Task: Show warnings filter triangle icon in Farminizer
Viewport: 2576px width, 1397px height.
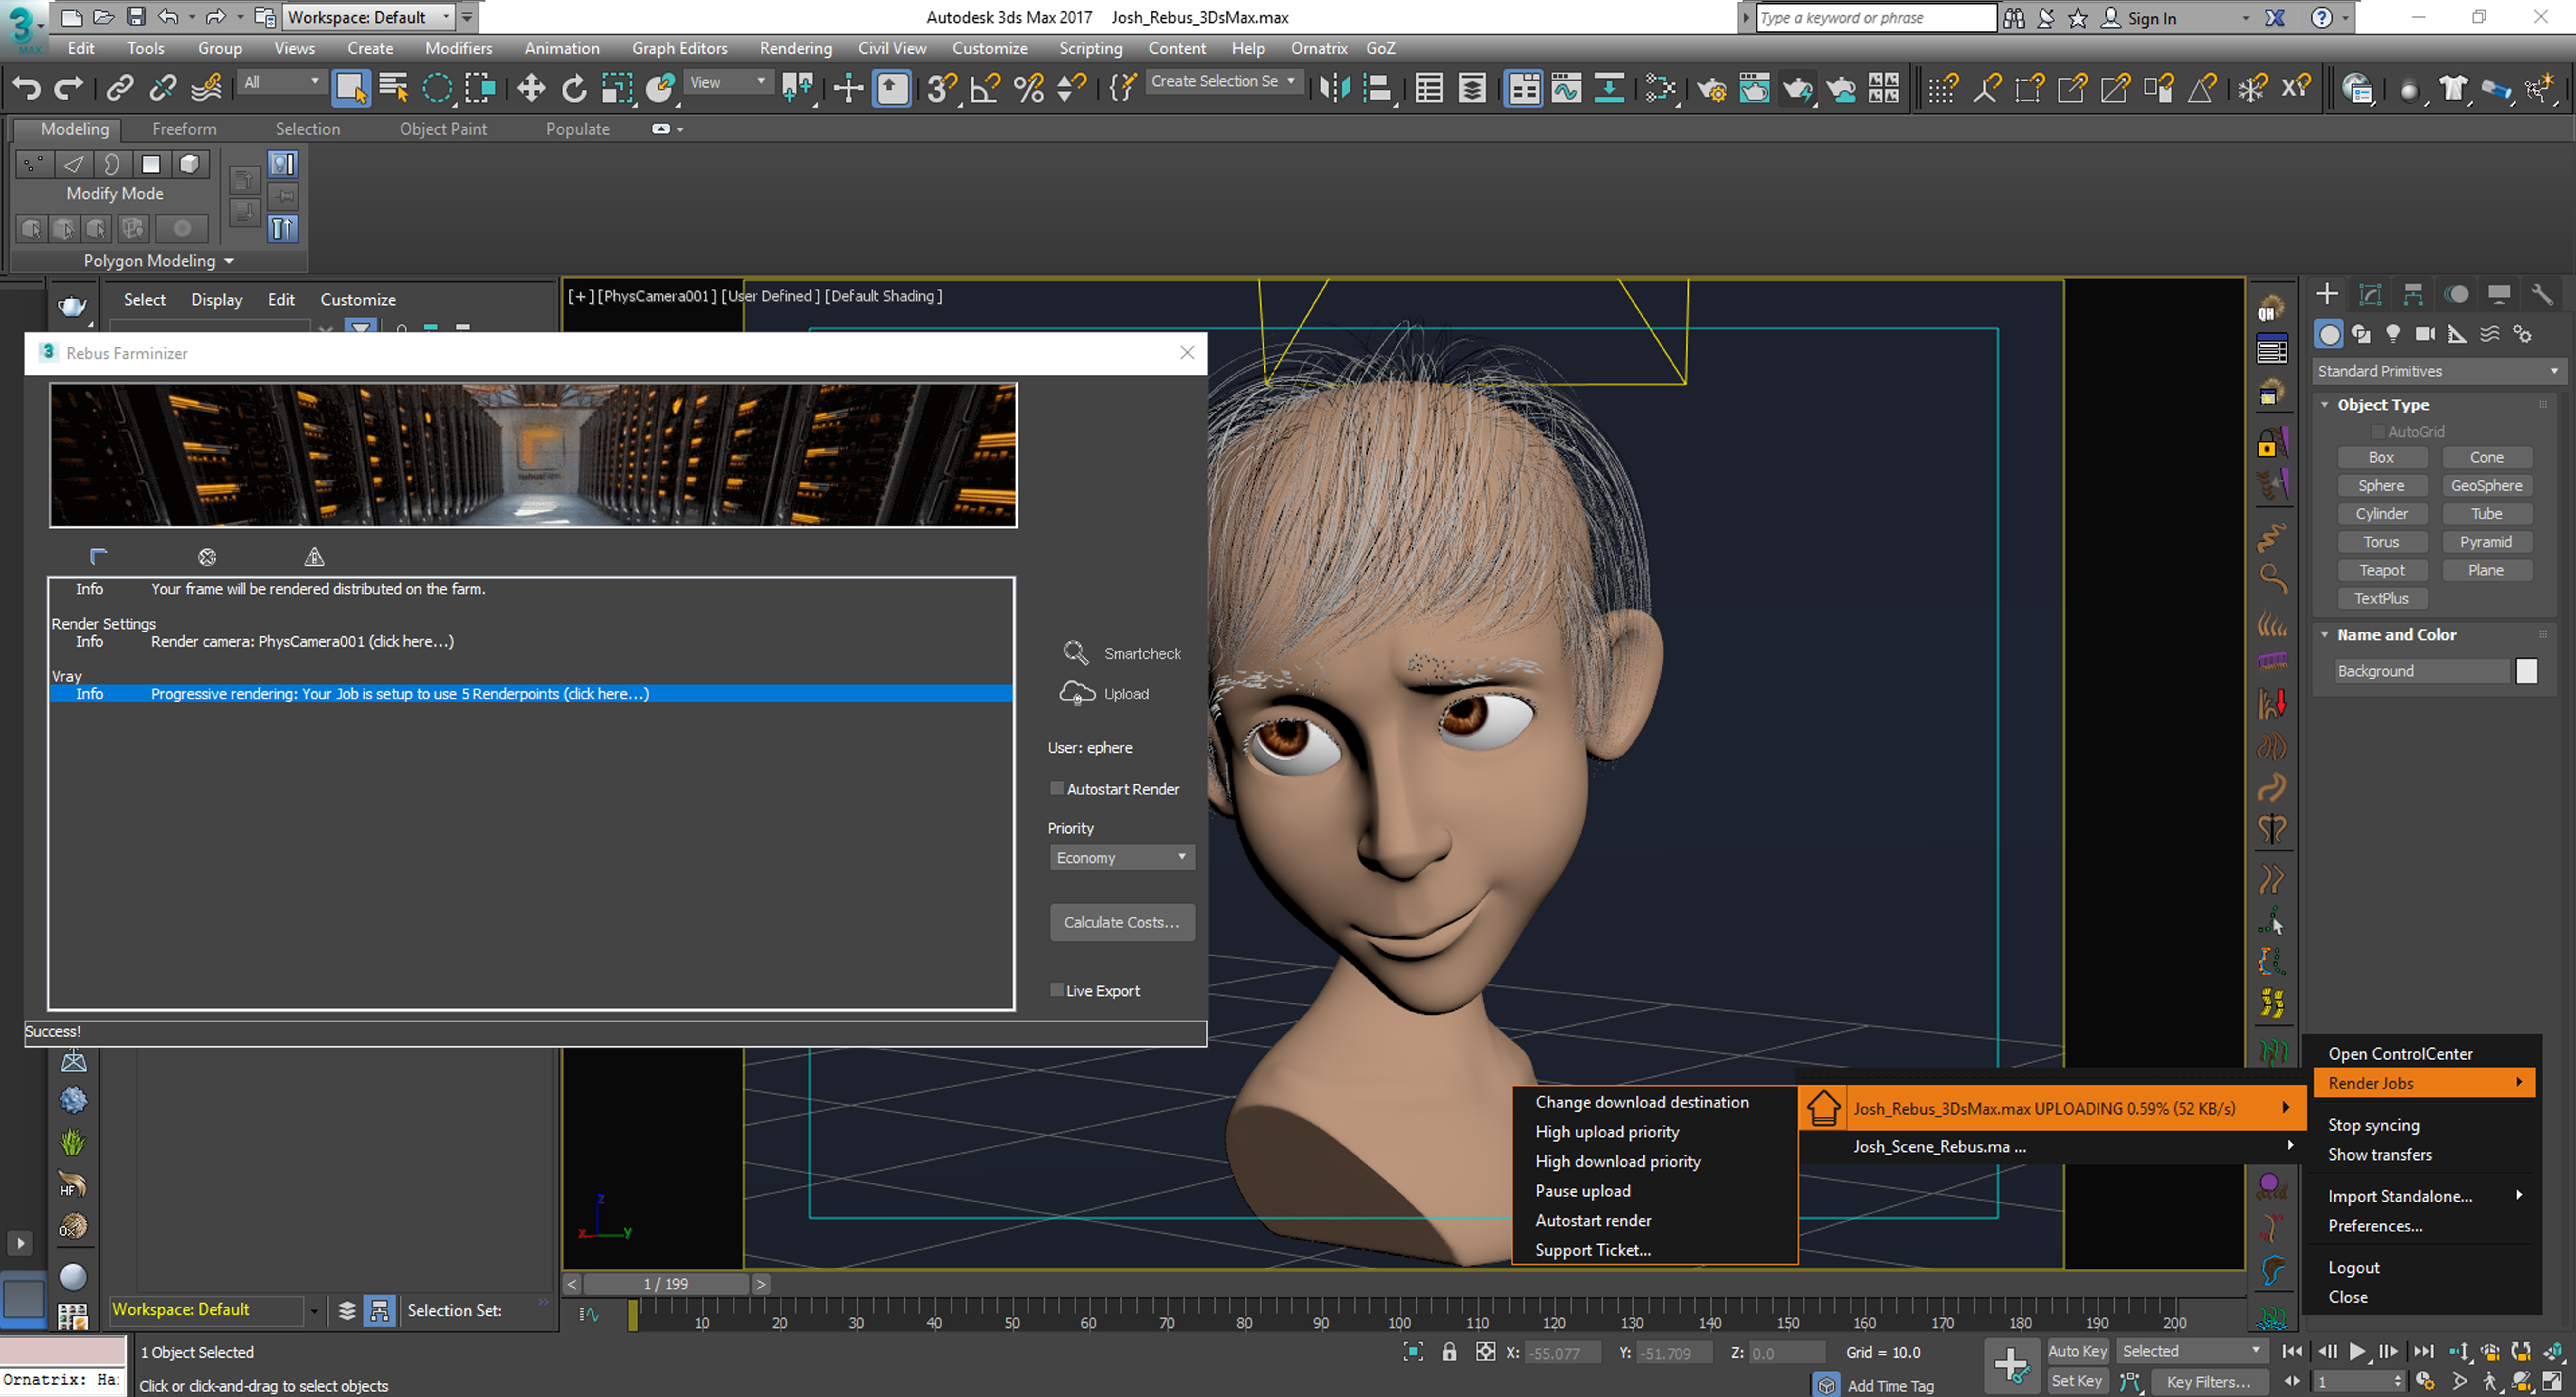Action: 314,557
